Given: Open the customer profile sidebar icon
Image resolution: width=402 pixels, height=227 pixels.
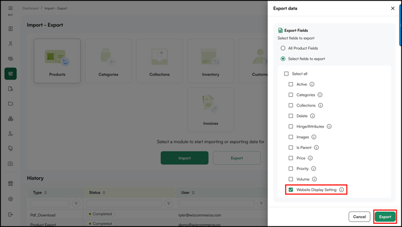Looking at the screenshot, I should point(11,44).
